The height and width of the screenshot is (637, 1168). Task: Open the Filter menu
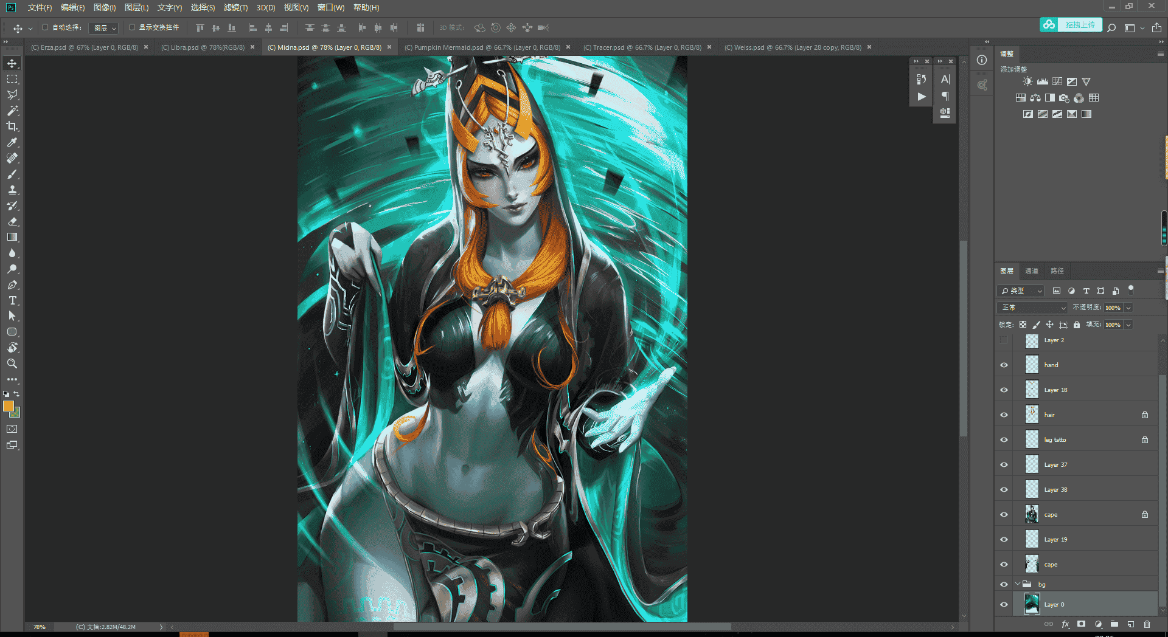[x=235, y=8]
